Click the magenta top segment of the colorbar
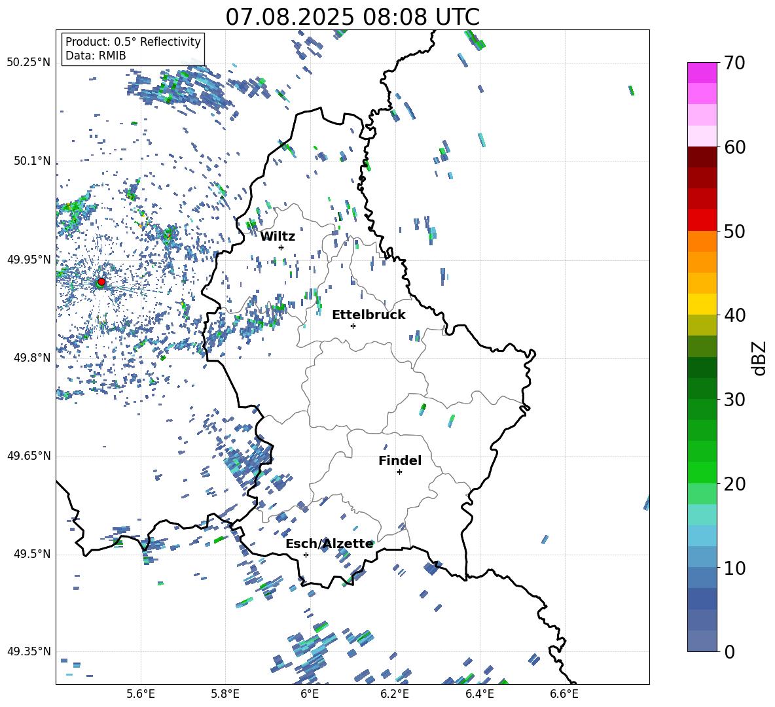775x707 pixels. tap(702, 73)
